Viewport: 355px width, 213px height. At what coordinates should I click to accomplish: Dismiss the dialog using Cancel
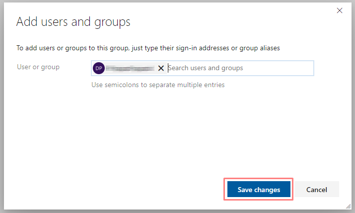[316, 190]
